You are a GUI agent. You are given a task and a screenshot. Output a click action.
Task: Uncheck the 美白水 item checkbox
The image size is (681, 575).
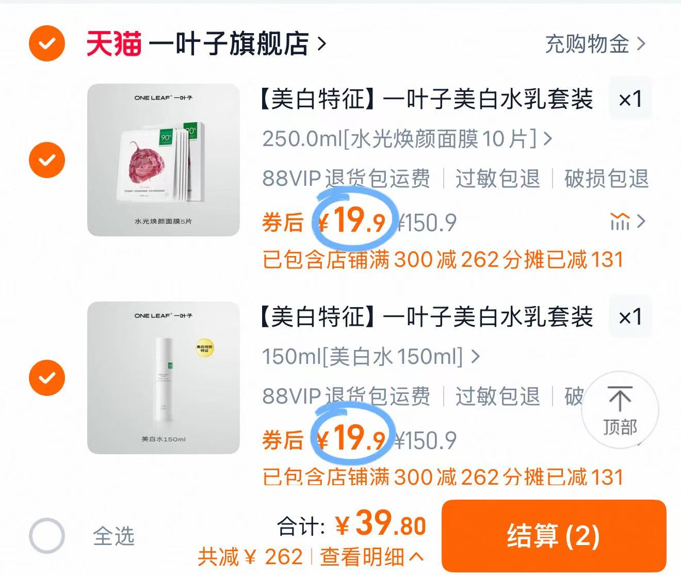pyautogui.click(x=46, y=378)
